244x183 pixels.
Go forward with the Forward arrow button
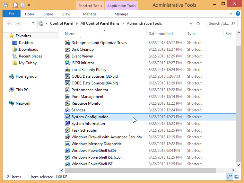(18, 23)
